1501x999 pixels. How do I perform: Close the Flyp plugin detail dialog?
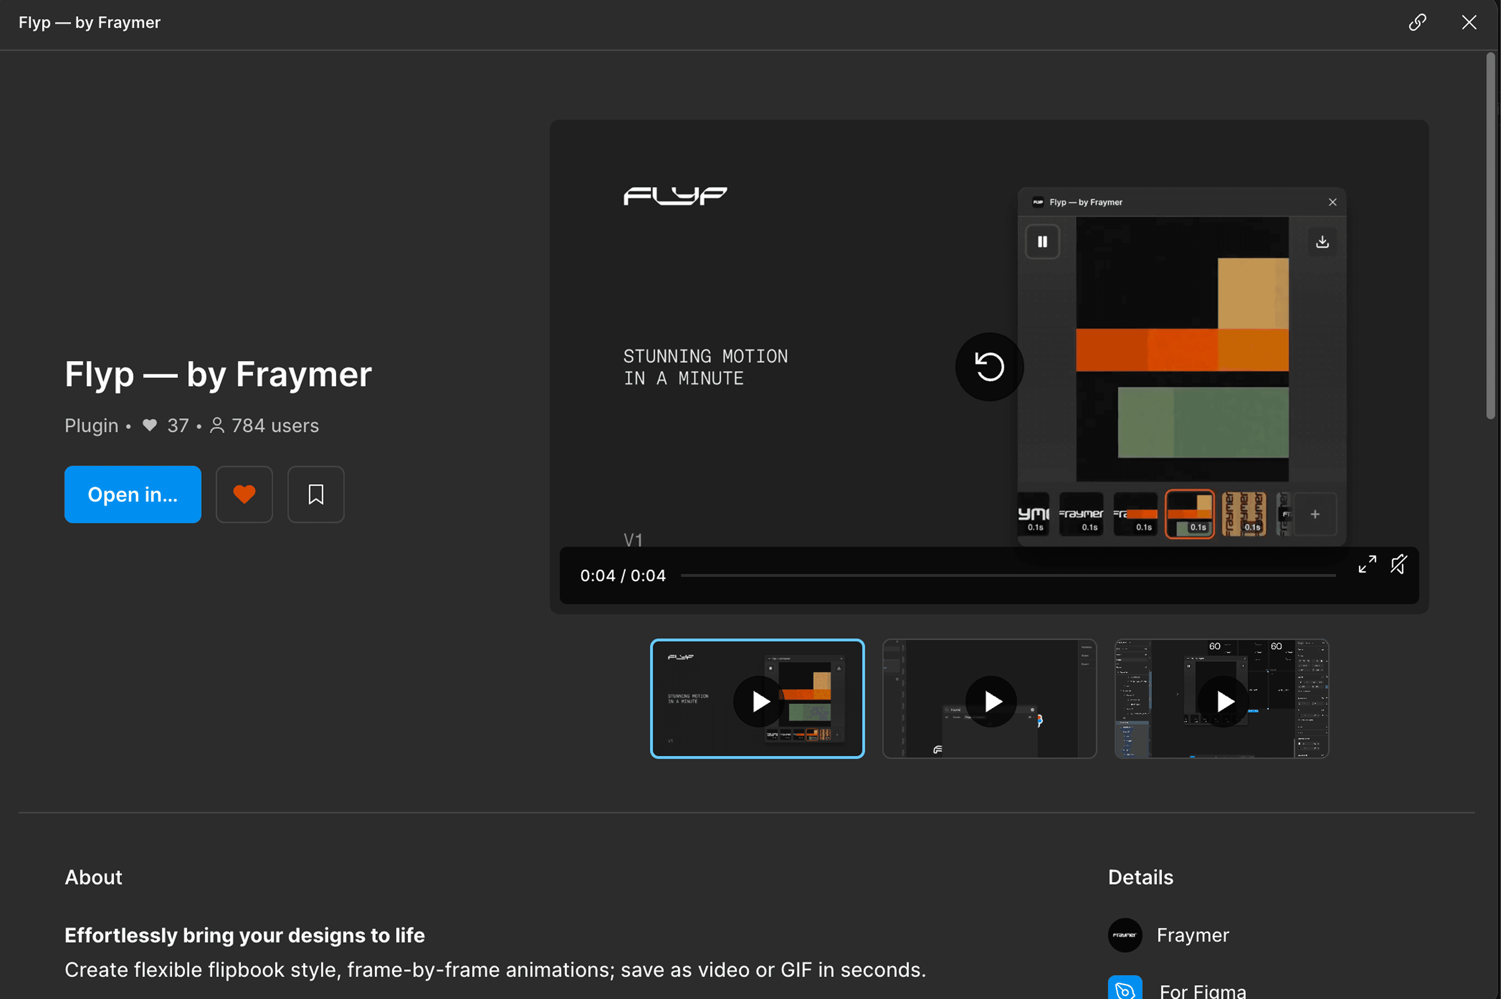(x=1469, y=22)
